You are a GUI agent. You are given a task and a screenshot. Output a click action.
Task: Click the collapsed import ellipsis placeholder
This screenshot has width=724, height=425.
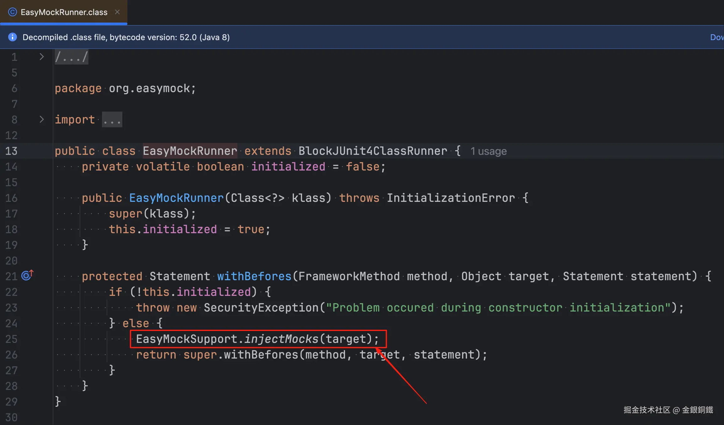112,120
